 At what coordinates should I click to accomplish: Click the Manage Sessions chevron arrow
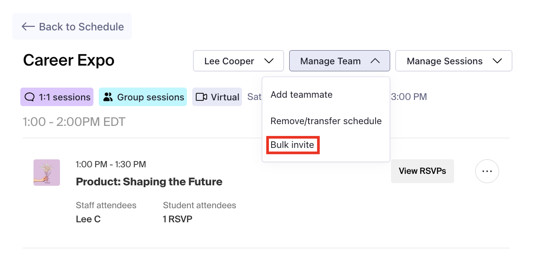497,61
